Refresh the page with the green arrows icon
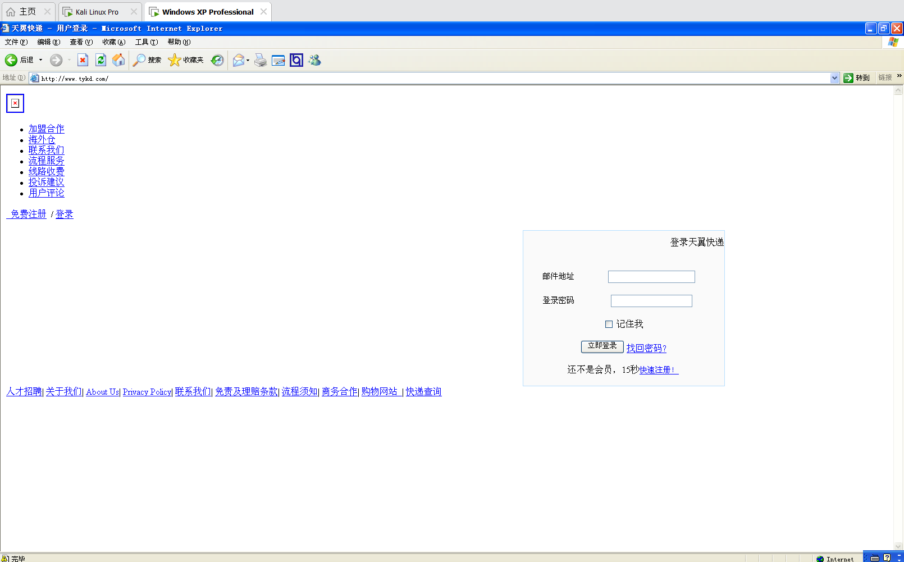This screenshot has width=904, height=562. click(x=101, y=60)
